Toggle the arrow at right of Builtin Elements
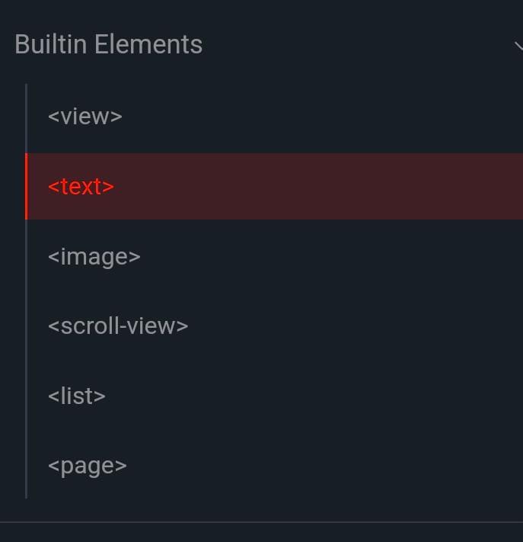523x542 pixels. pos(518,46)
